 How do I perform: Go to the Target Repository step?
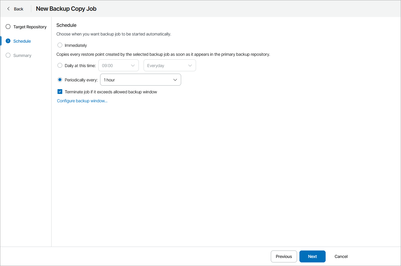pos(30,27)
